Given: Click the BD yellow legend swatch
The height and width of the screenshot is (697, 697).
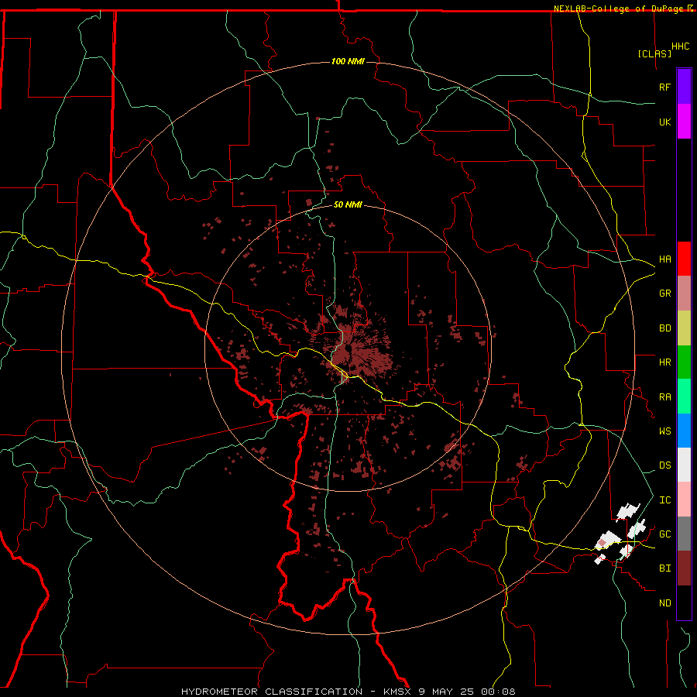Looking at the screenshot, I should 684,328.
